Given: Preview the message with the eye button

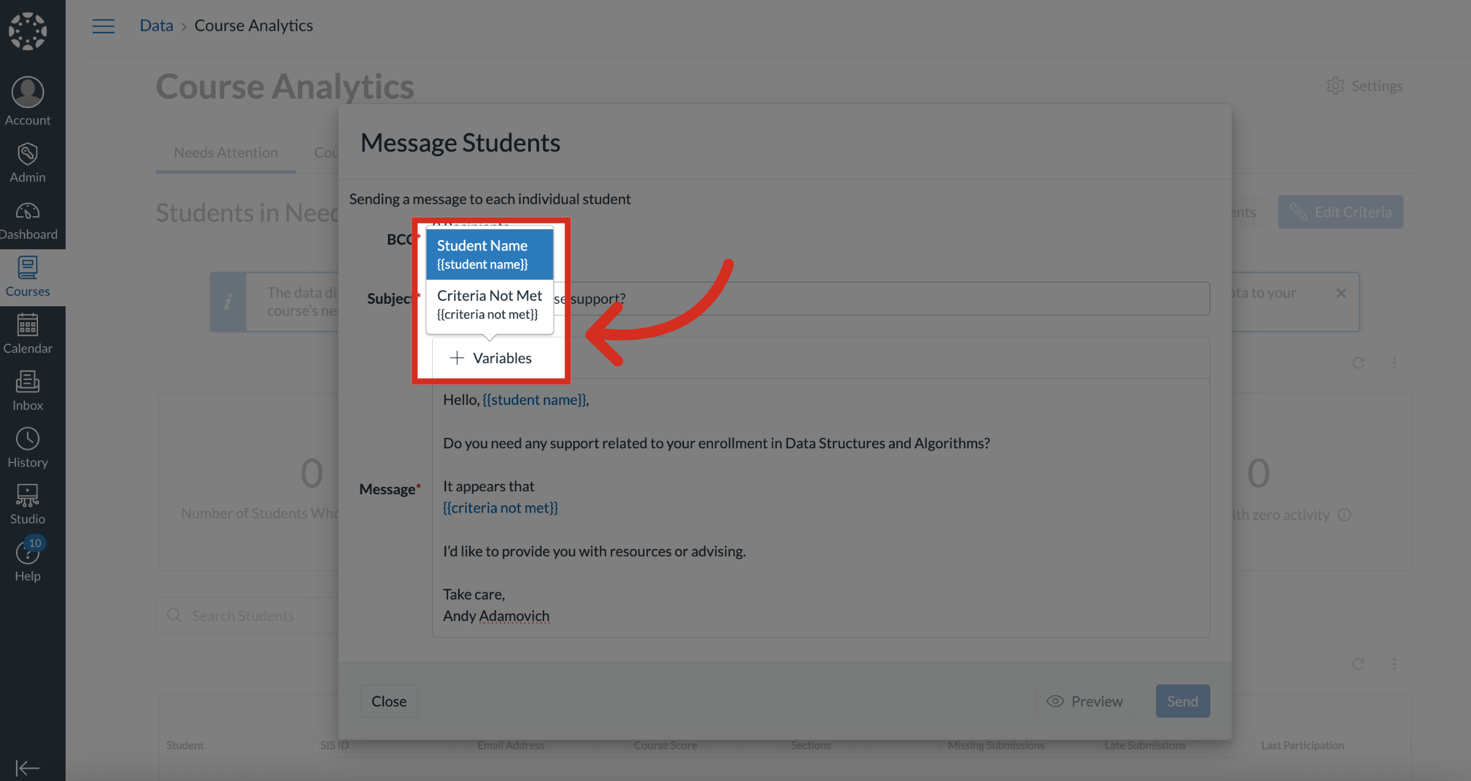Looking at the screenshot, I should pos(1084,701).
